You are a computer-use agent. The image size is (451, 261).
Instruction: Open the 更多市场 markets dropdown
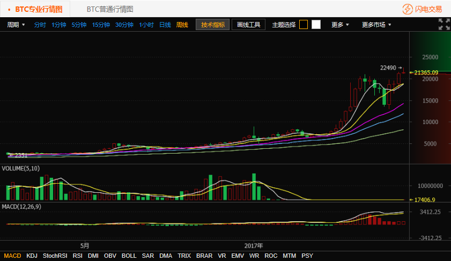[x=376, y=25]
